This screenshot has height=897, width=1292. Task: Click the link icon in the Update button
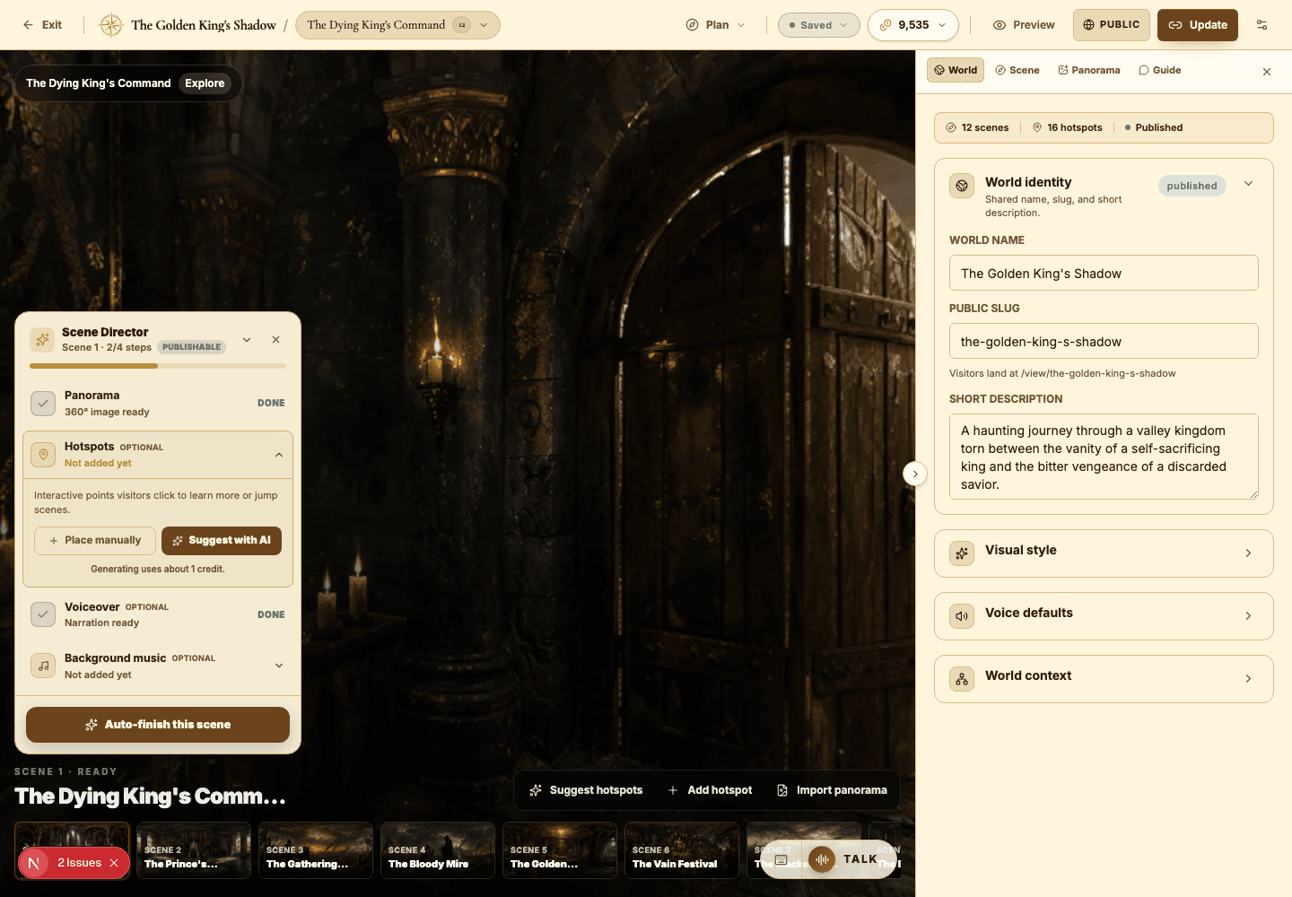pos(1175,25)
